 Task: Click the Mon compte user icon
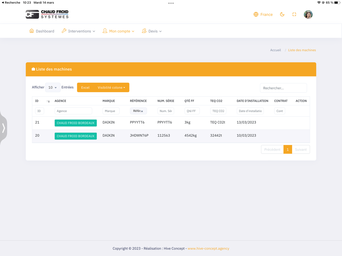(x=105, y=31)
